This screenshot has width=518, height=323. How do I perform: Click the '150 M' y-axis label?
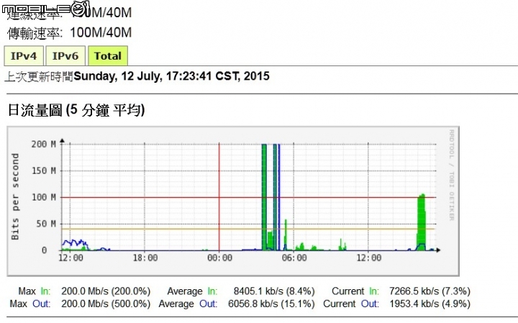(44, 170)
